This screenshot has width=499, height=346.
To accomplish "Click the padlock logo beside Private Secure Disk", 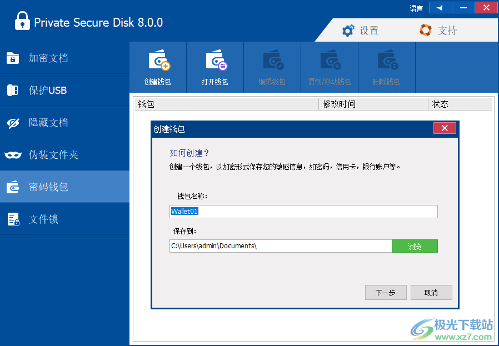I will click(22, 21).
